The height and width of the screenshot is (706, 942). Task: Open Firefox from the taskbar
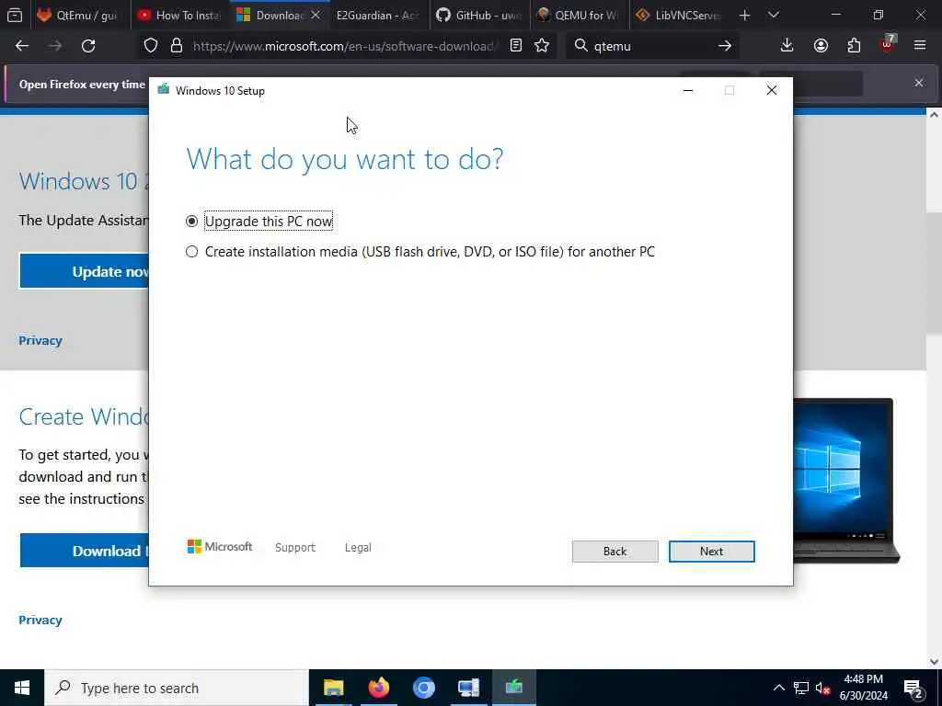click(378, 688)
